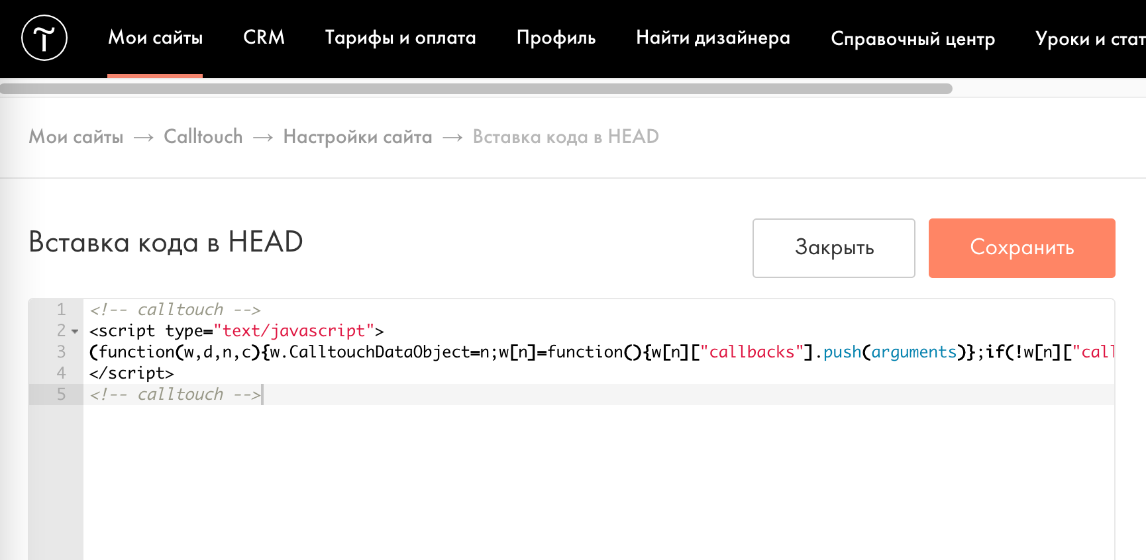
Task: Follow the Настройки сайта breadcrumb link
Action: 357,137
